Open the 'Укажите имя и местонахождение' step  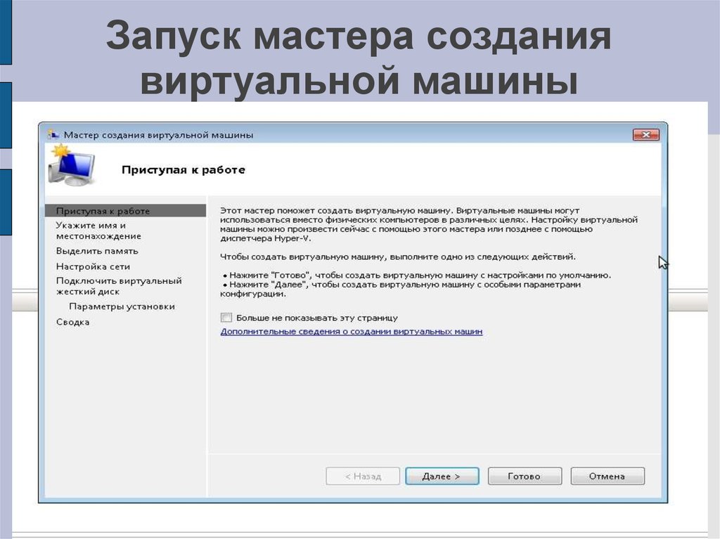tap(98, 230)
